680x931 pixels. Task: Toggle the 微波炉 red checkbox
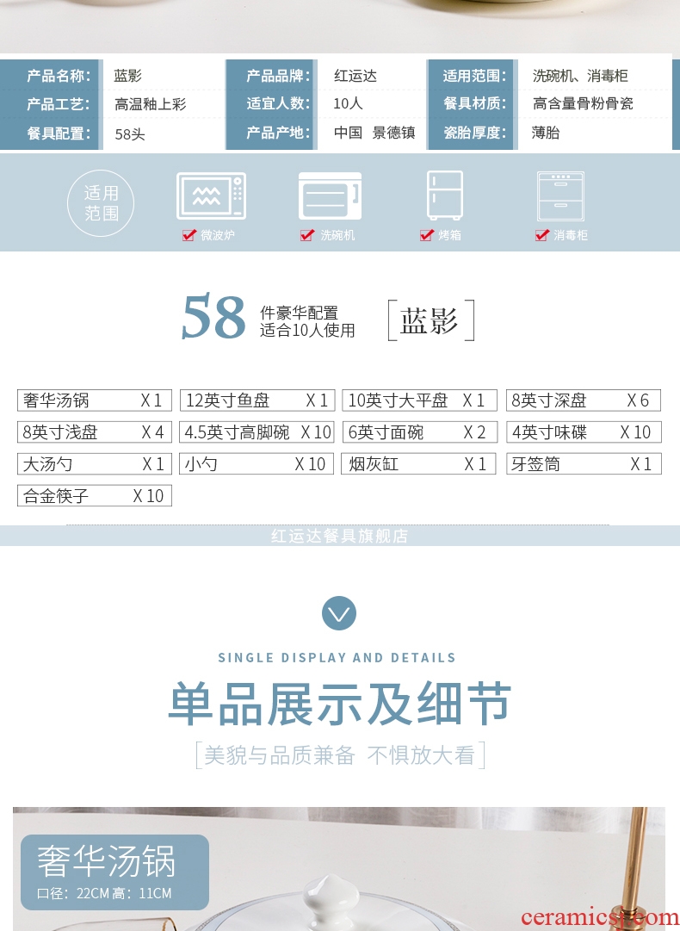coord(189,235)
